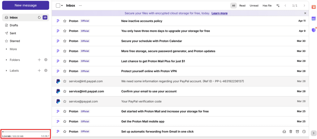
Task: Filter messages by Unread
Action: click(254, 6)
